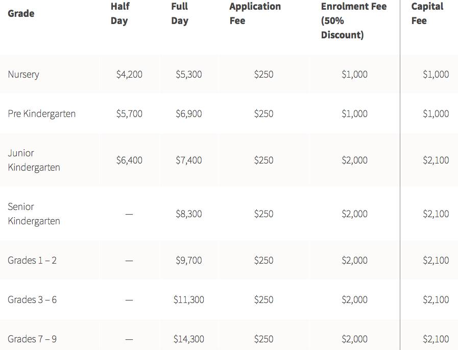The image size is (458, 350).
Task: Click the $9,700 full day fee
Action: coord(188,261)
